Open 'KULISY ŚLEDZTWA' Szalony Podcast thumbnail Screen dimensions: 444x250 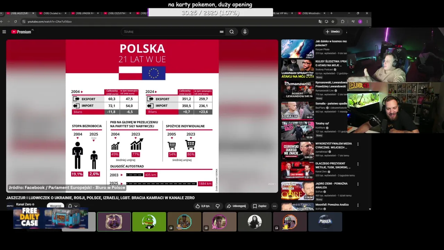click(297, 69)
